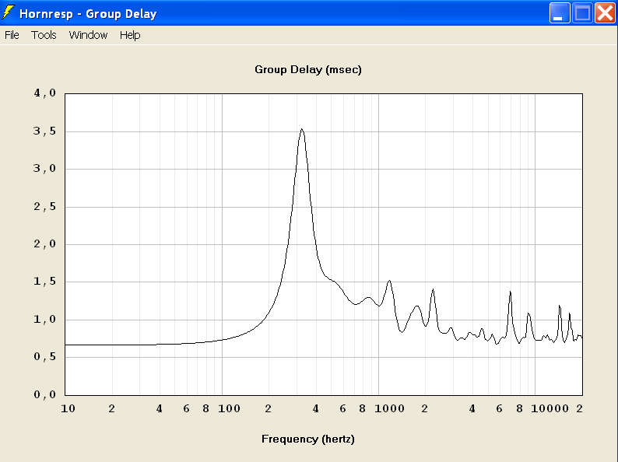618x462 pixels.
Task: Close the Hornresp Group Delay window
Action: (x=605, y=13)
